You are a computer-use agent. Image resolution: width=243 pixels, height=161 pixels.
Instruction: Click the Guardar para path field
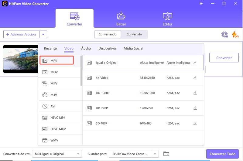click(x=130, y=154)
